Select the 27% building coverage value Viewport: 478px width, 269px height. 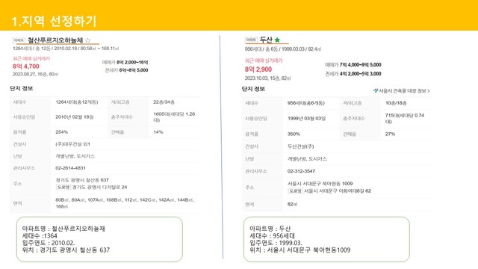(390, 134)
